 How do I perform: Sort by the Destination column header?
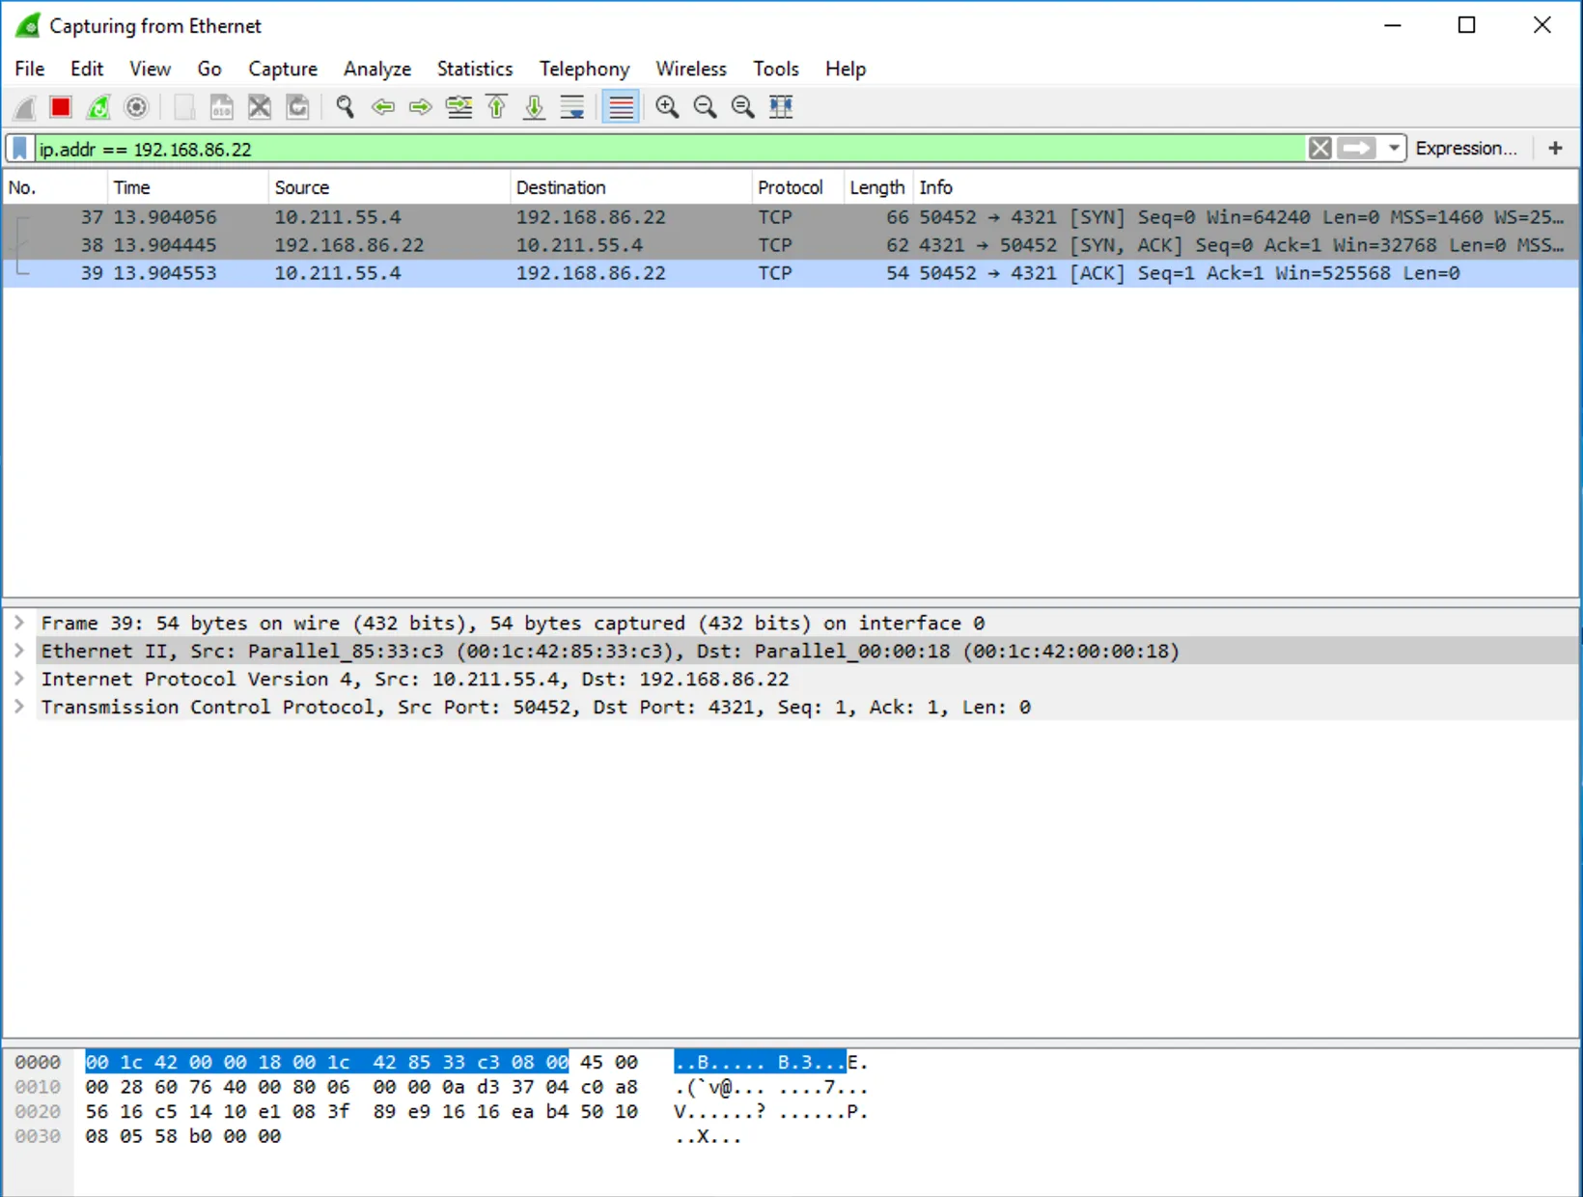630,187
